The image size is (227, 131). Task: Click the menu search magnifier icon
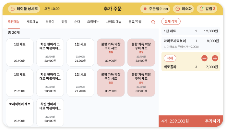[153, 22]
